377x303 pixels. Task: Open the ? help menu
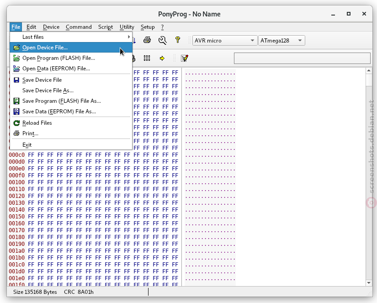pyautogui.click(x=163, y=27)
